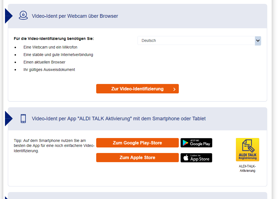Open the yellow ALDI TALK Registrierung app icon
The height and width of the screenshot is (199, 280).
(x=247, y=150)
